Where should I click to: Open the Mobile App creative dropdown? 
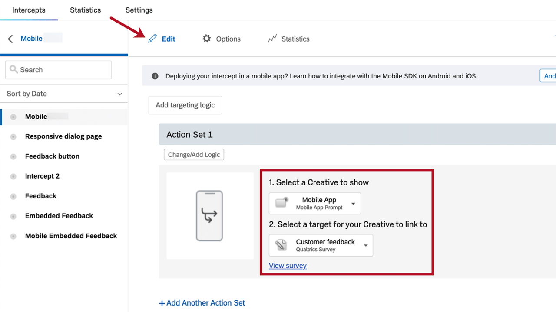tap(353, 204)
